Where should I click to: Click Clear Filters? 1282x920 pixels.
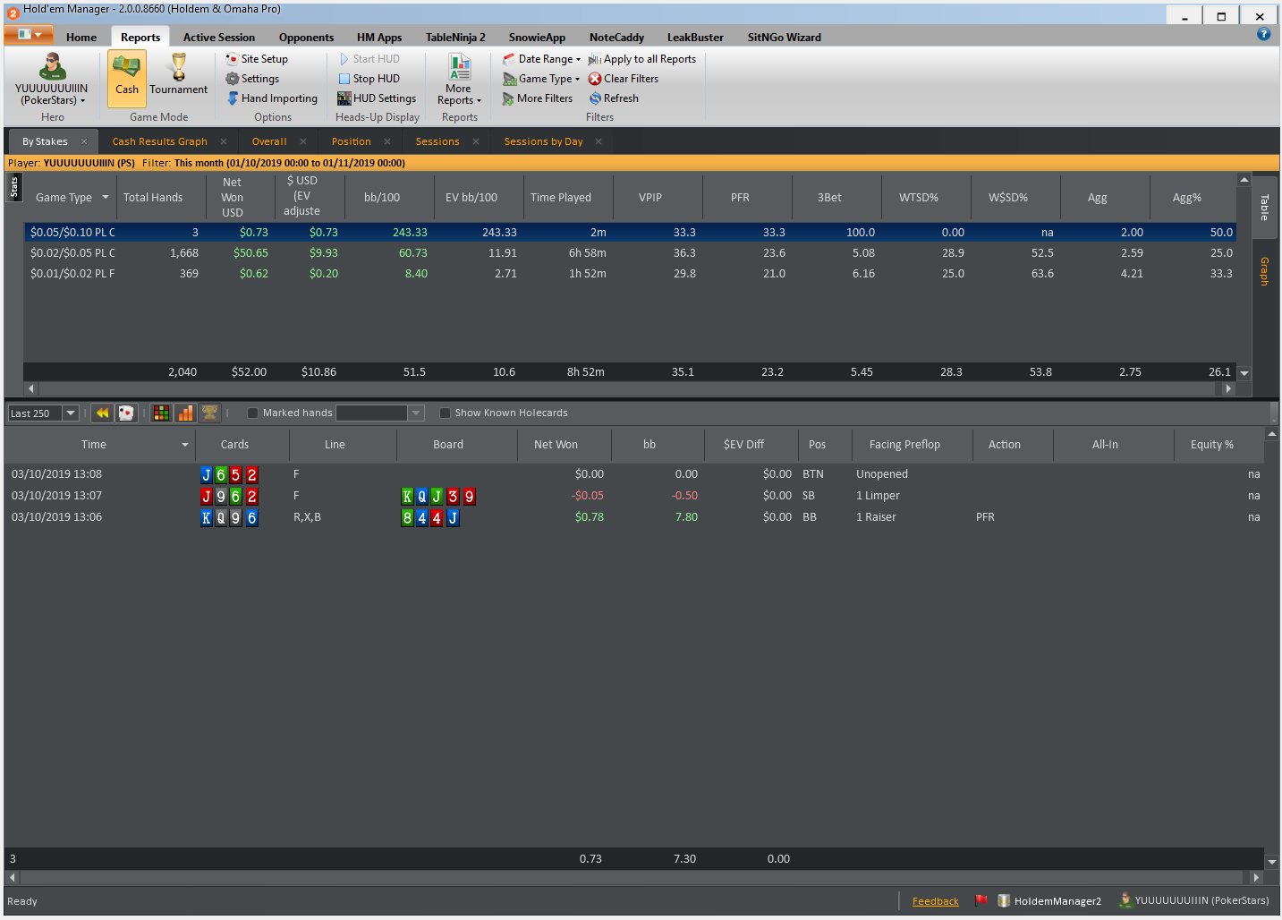pos(624,79)
